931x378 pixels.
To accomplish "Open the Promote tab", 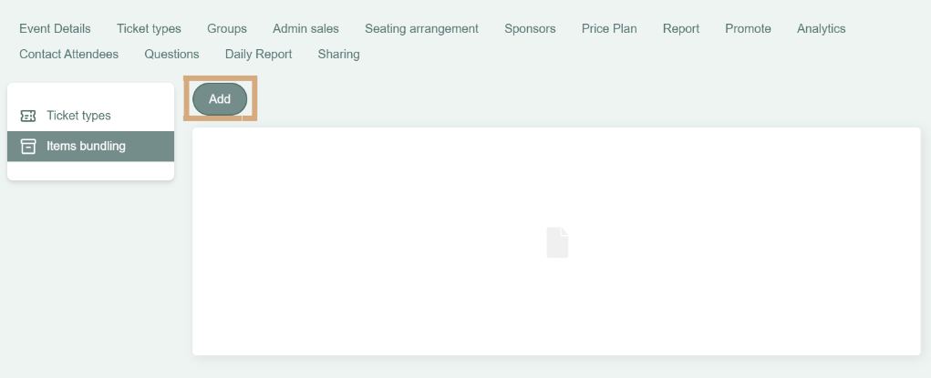I will pos(748,28).
